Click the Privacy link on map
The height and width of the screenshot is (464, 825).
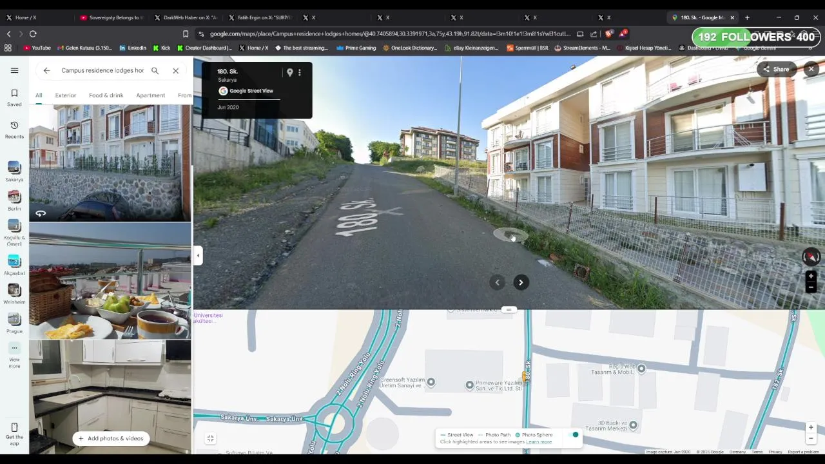(775, 452)
